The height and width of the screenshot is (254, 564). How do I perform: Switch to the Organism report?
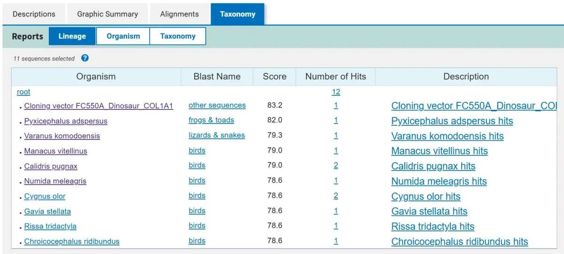click(x=123, y=36)
